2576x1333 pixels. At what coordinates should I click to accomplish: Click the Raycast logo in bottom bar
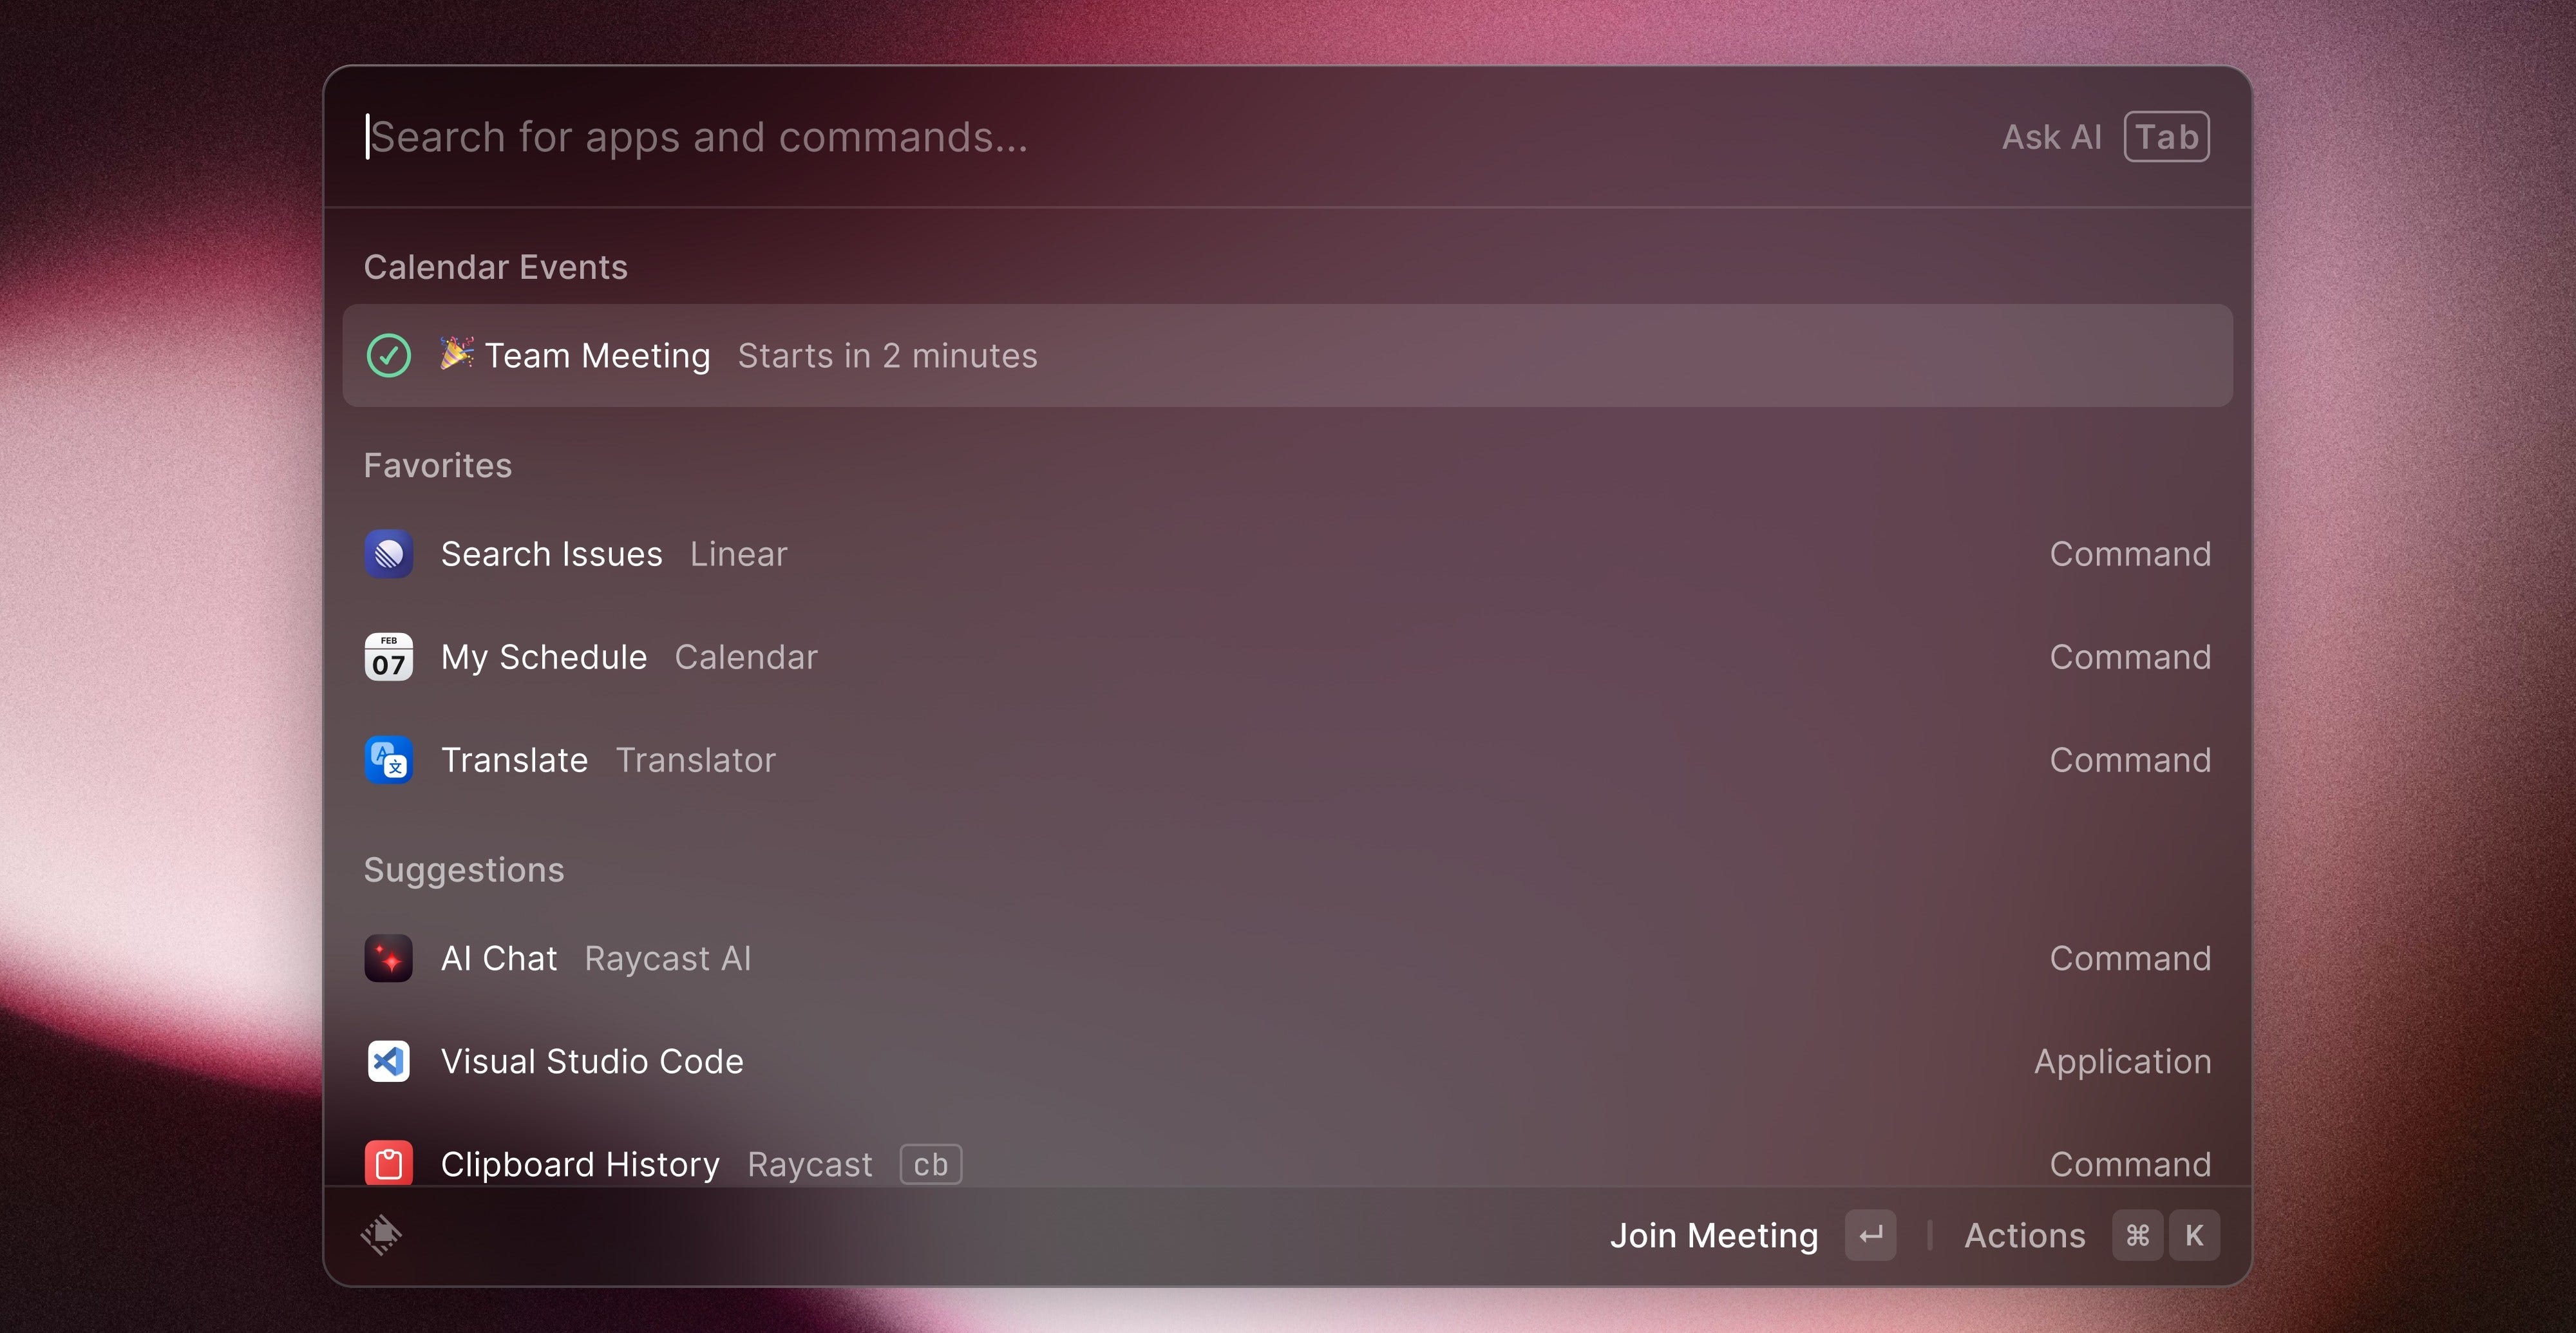tap(381, 1235)
